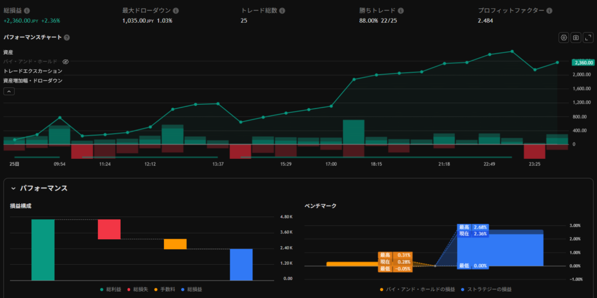Collapse the パフォーマンス section
597x298 pixels.
tap(13, 189)
